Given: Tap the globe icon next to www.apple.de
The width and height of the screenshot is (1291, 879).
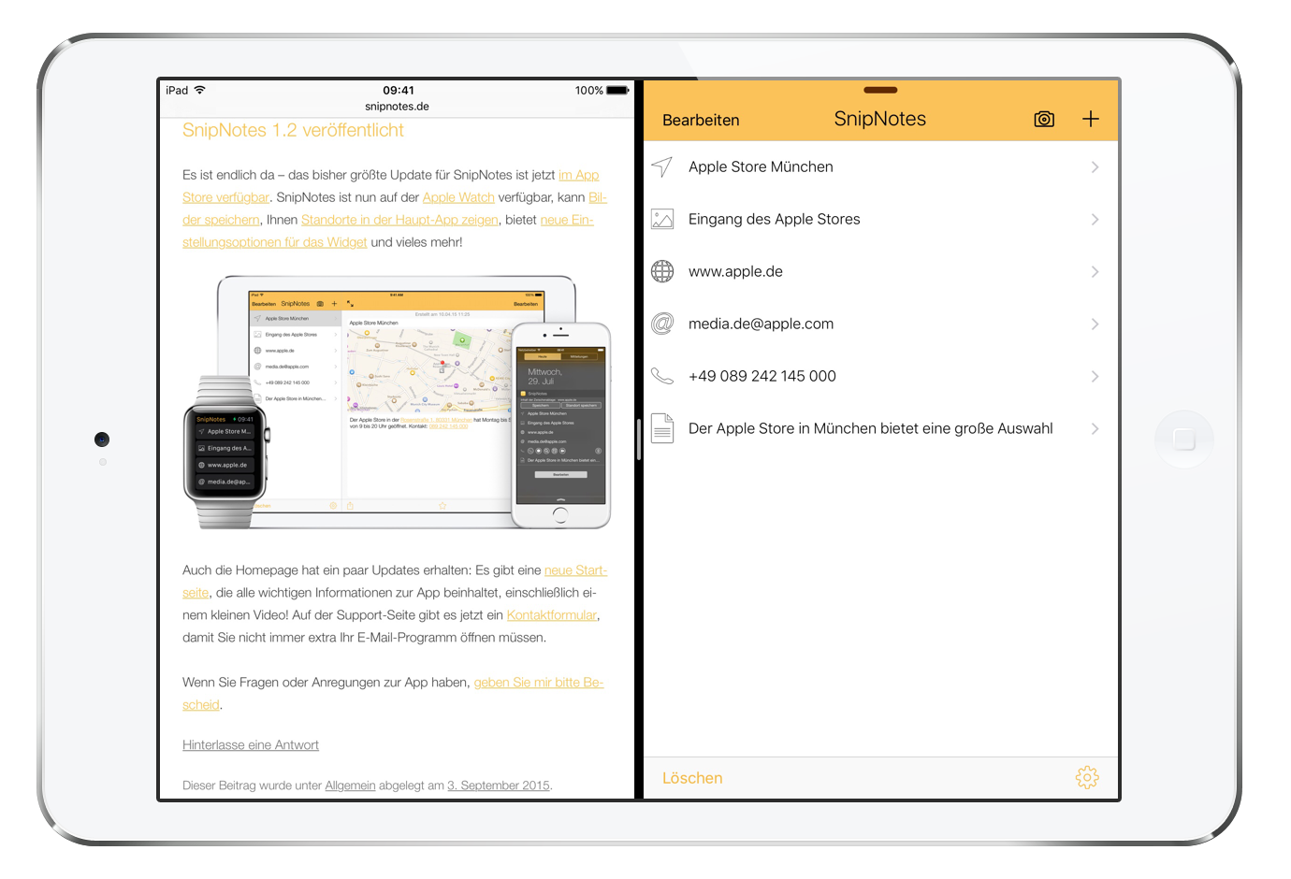Looking at the screenshot, I should 662,271.
